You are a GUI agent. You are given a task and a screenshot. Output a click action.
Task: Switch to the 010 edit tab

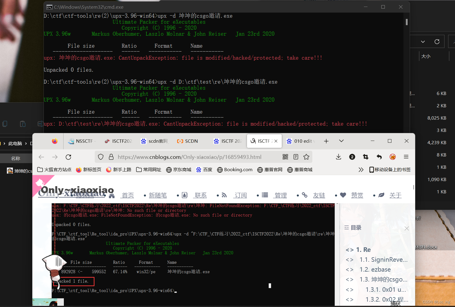tap(301, 141)
